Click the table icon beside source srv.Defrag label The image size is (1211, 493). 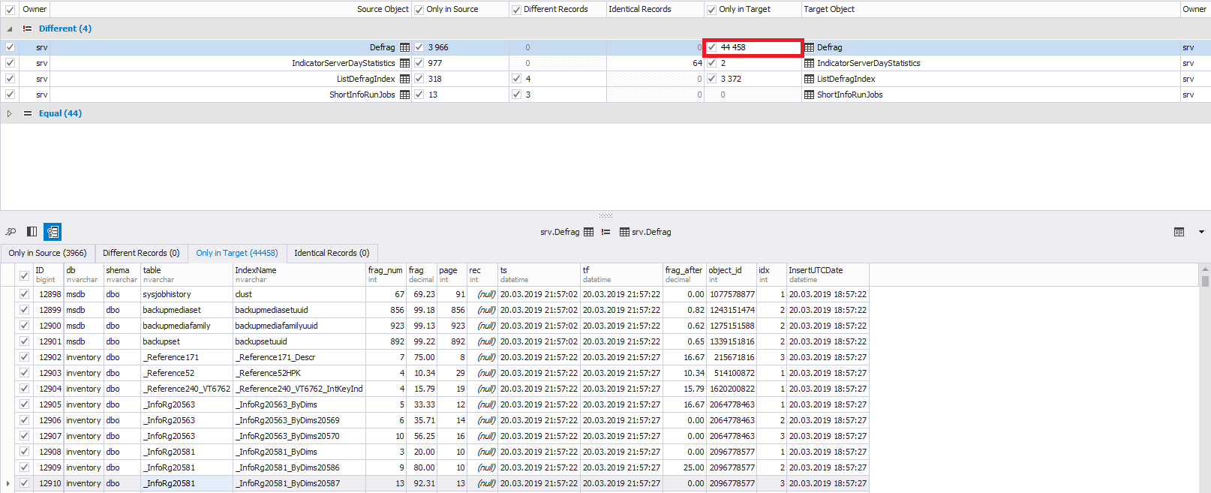[588, 232]
